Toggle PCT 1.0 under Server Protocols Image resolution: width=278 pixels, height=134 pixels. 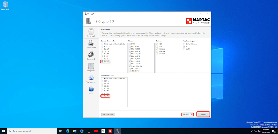point(102,46)
